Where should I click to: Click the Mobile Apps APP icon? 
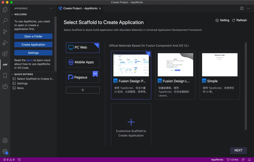(x=71, y=62)
